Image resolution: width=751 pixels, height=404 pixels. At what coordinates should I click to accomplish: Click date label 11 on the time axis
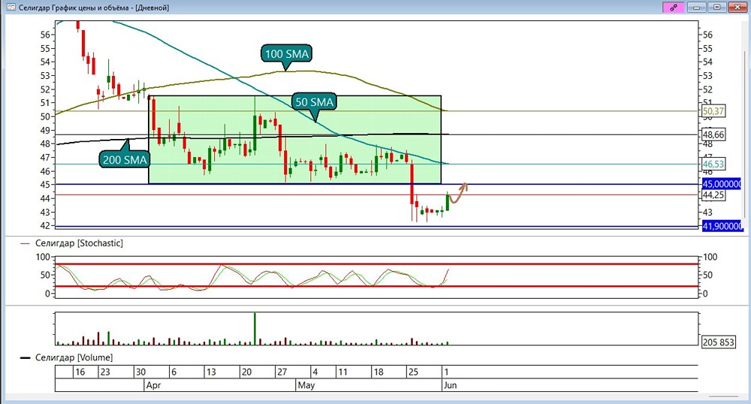coord(342,372)
